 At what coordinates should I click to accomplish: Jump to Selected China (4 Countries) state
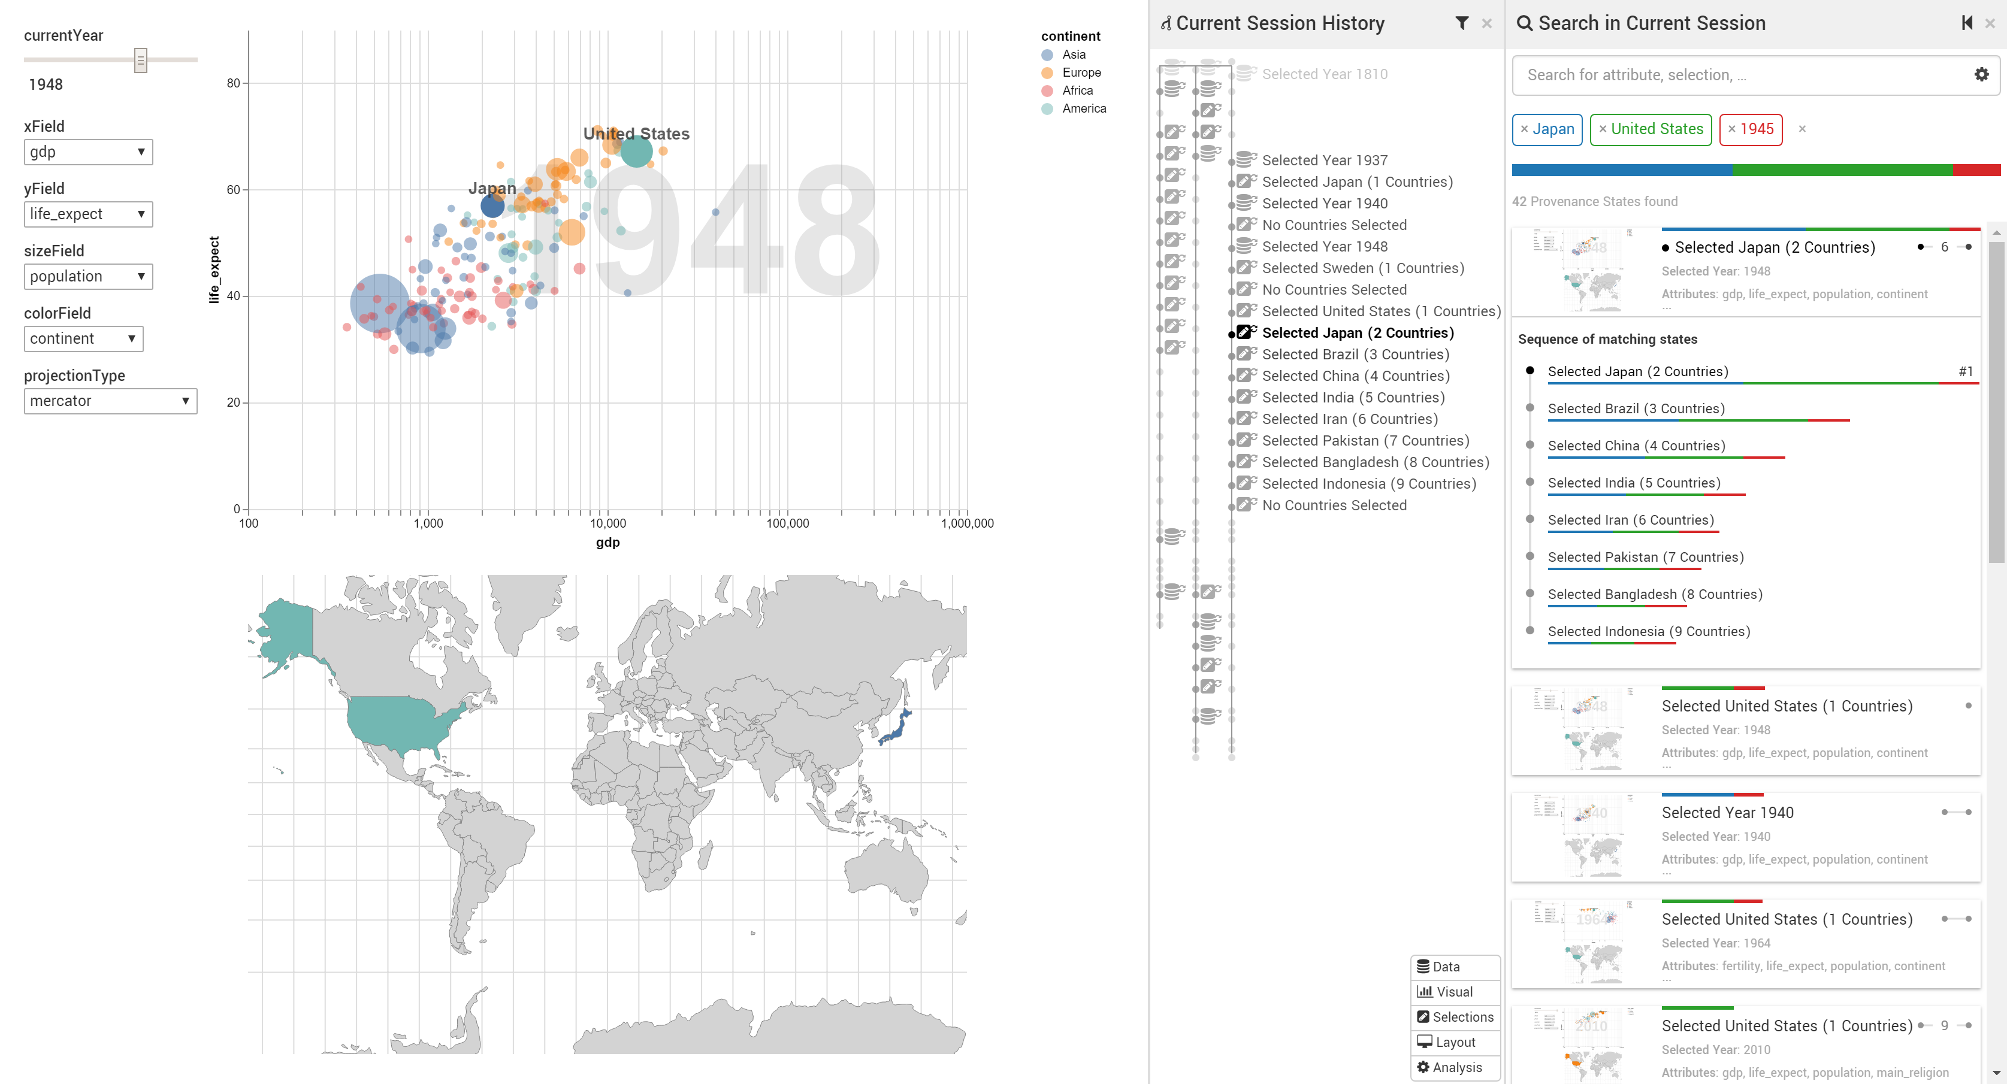click(x=1355, y=376)
